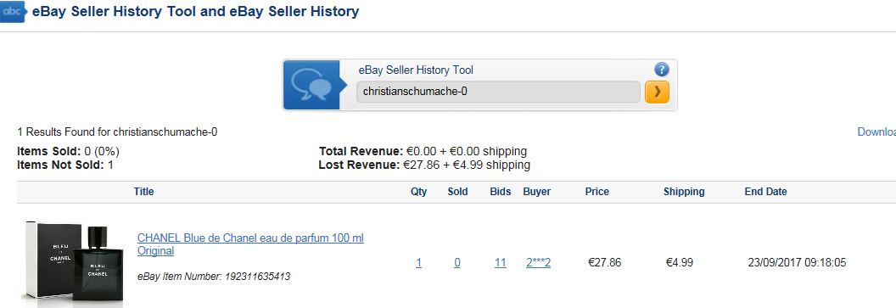Viewport: 896px width, 308px height.
Task: Click the blue help question mark icon
Action: coord(661,70)
